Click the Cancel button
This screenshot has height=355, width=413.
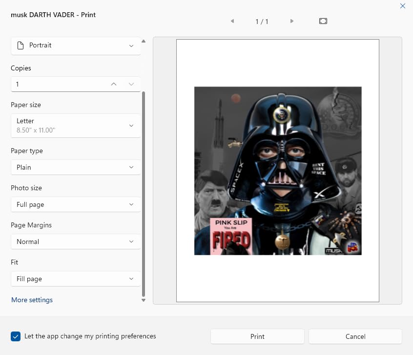pos(355,336)
